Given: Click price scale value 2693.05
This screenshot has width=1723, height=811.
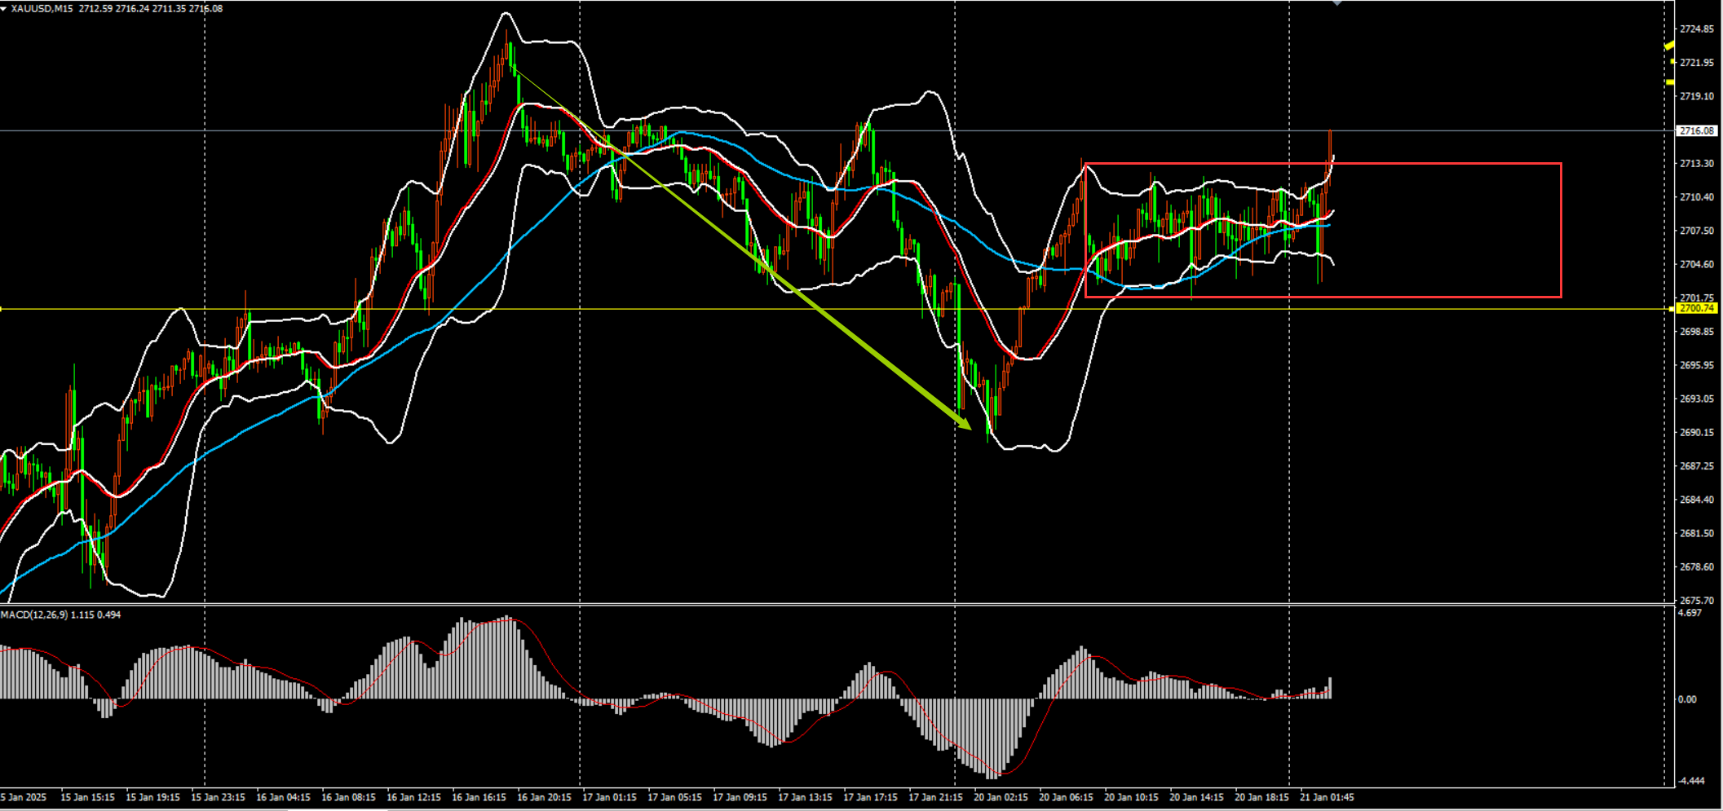Looking at the screenshot, I should (x=1696, y=399).
